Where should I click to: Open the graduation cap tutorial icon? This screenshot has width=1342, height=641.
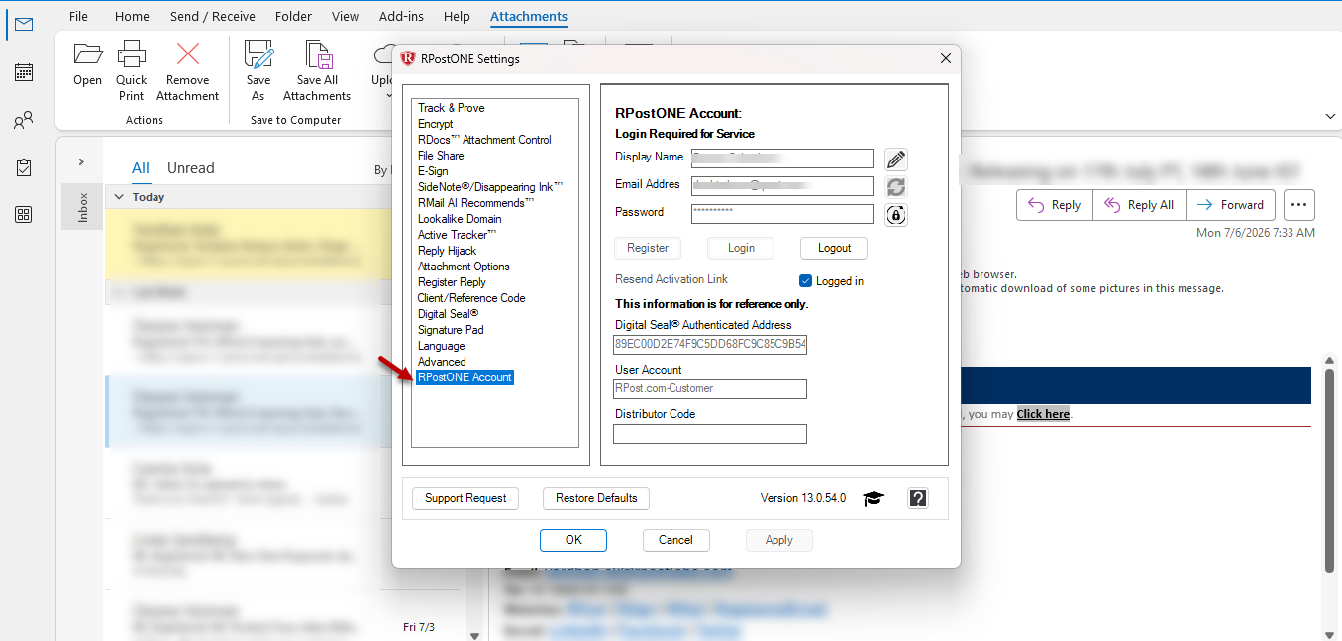(873, 498)
